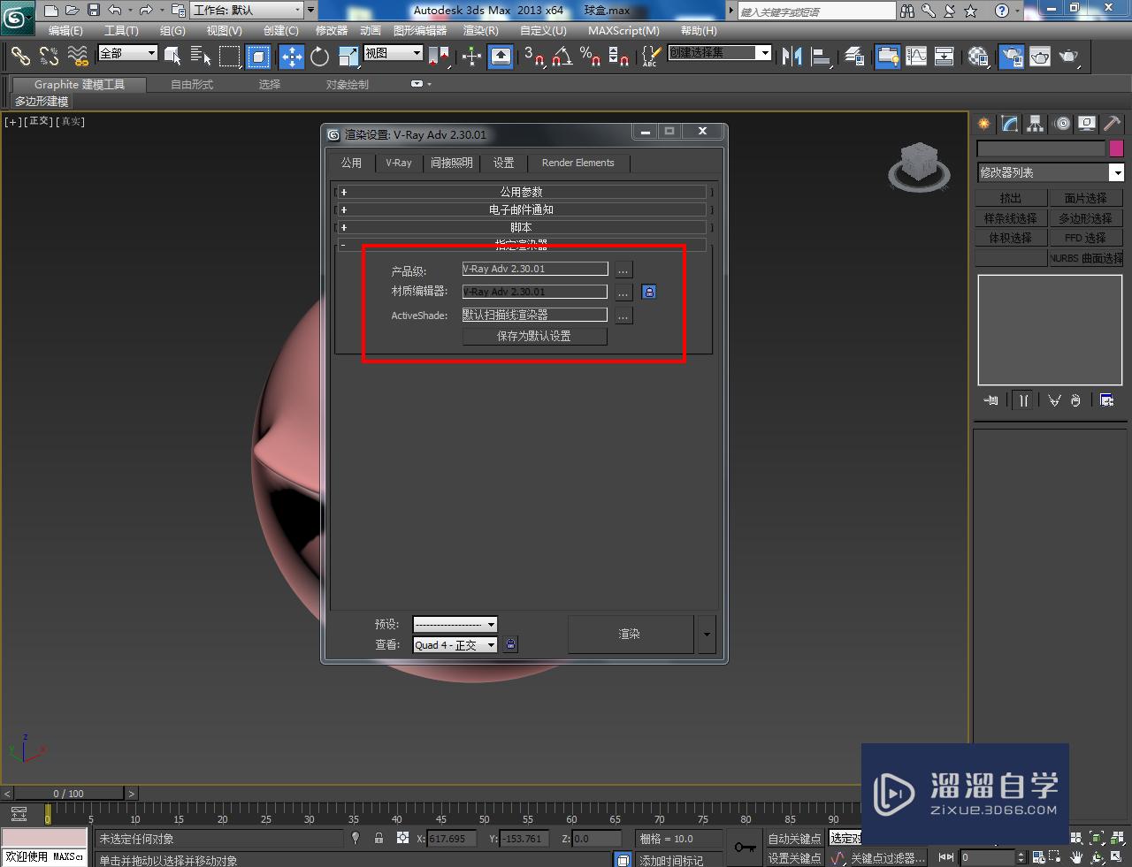The image size is (1132, 867).
Task: Open the 查看 Quad 4 viewport dropdown
Action: 455,645
